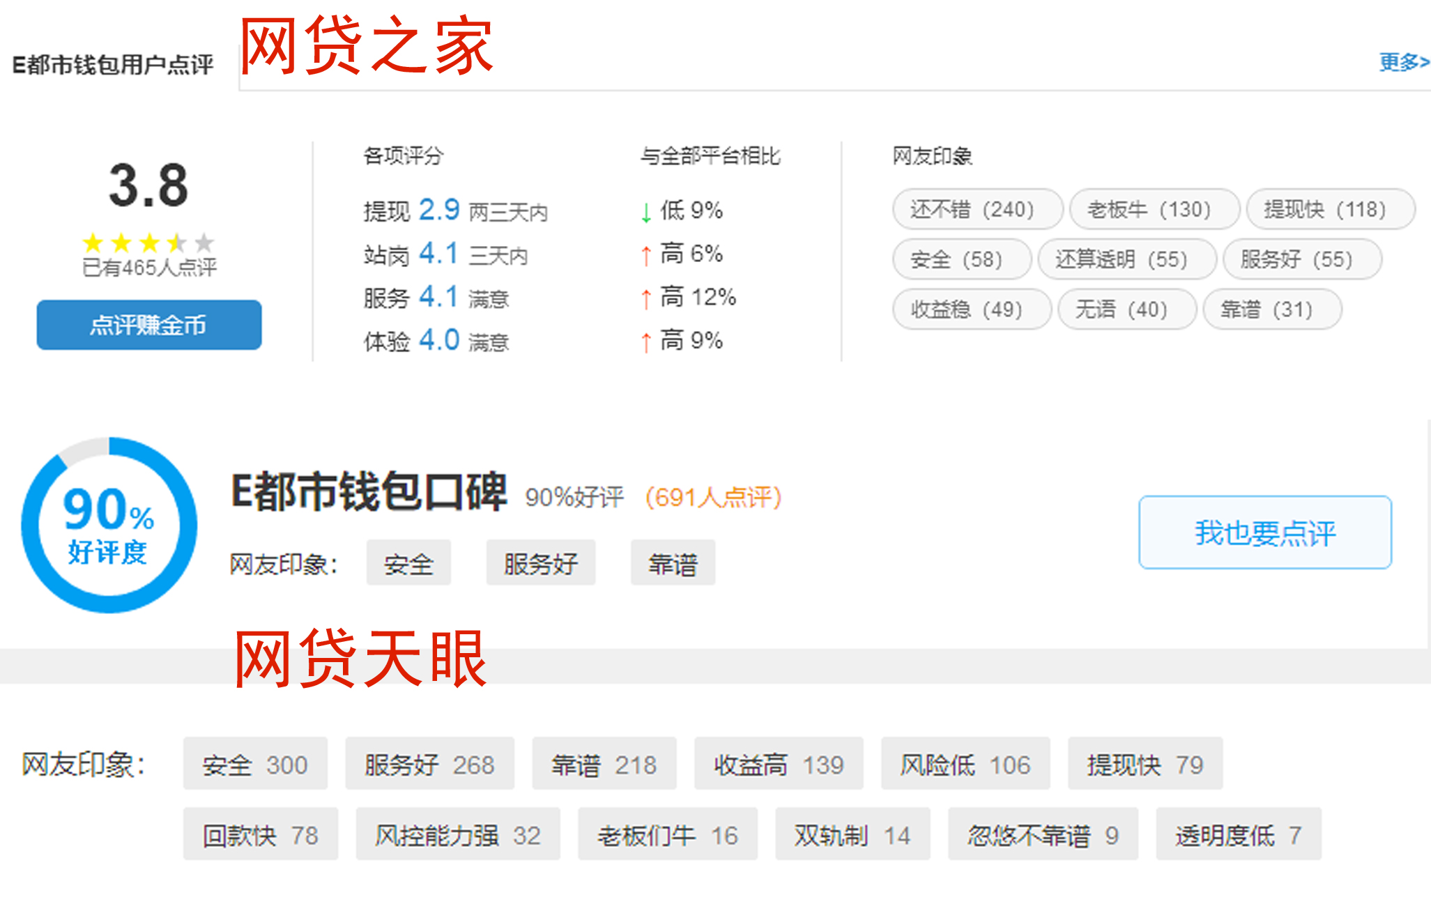Click the 提现 2.9 两三天内 row
The height and width of the screenshot is (897, 1431).
pyautogui.click(x=456, y=210)
